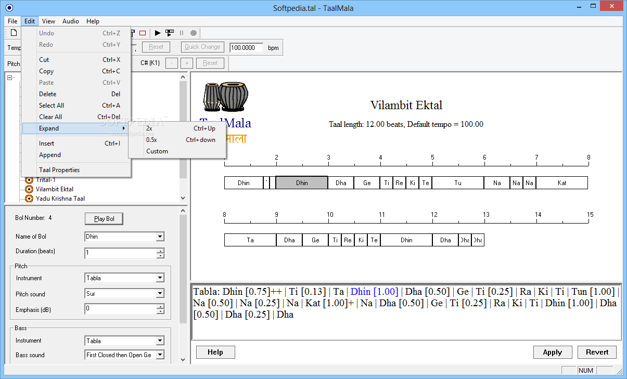Open the File menu

tap(12, 21)
